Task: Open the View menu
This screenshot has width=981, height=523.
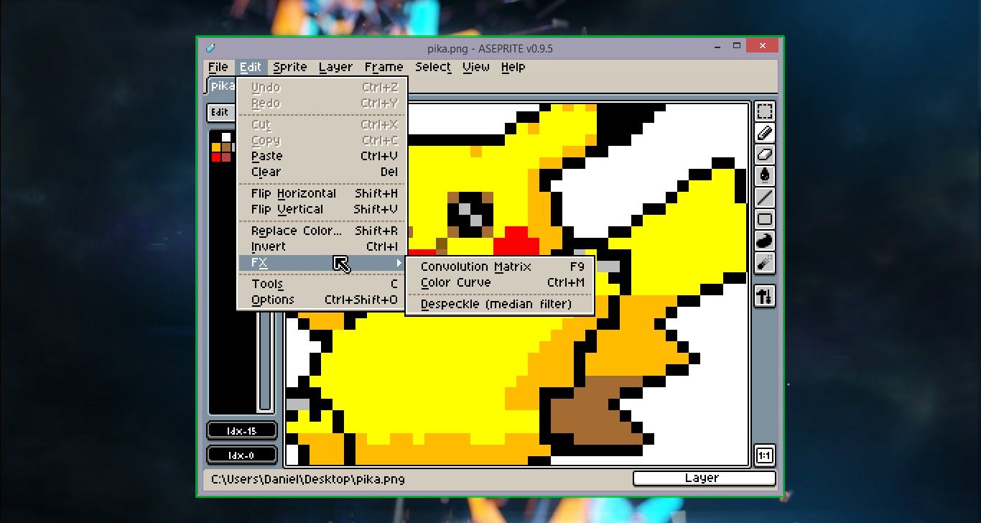Action: [x=476, y=67]
